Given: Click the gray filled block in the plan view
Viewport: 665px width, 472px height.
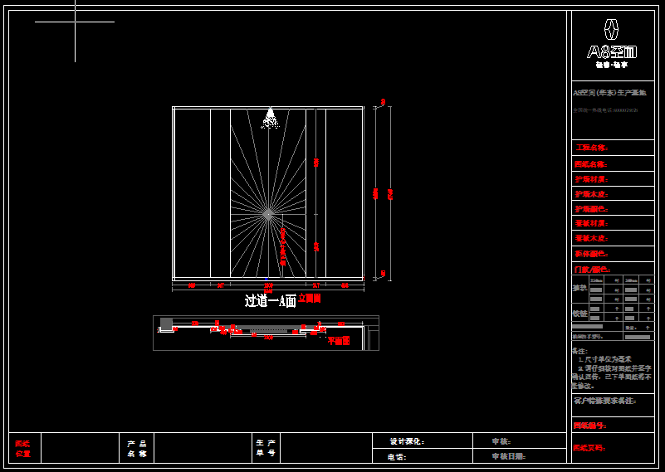Looking at the screenshot, I should tap(166, 323).
